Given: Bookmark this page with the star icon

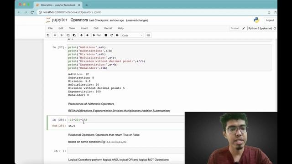Looking at the screenshot, I should click(275, 12).
